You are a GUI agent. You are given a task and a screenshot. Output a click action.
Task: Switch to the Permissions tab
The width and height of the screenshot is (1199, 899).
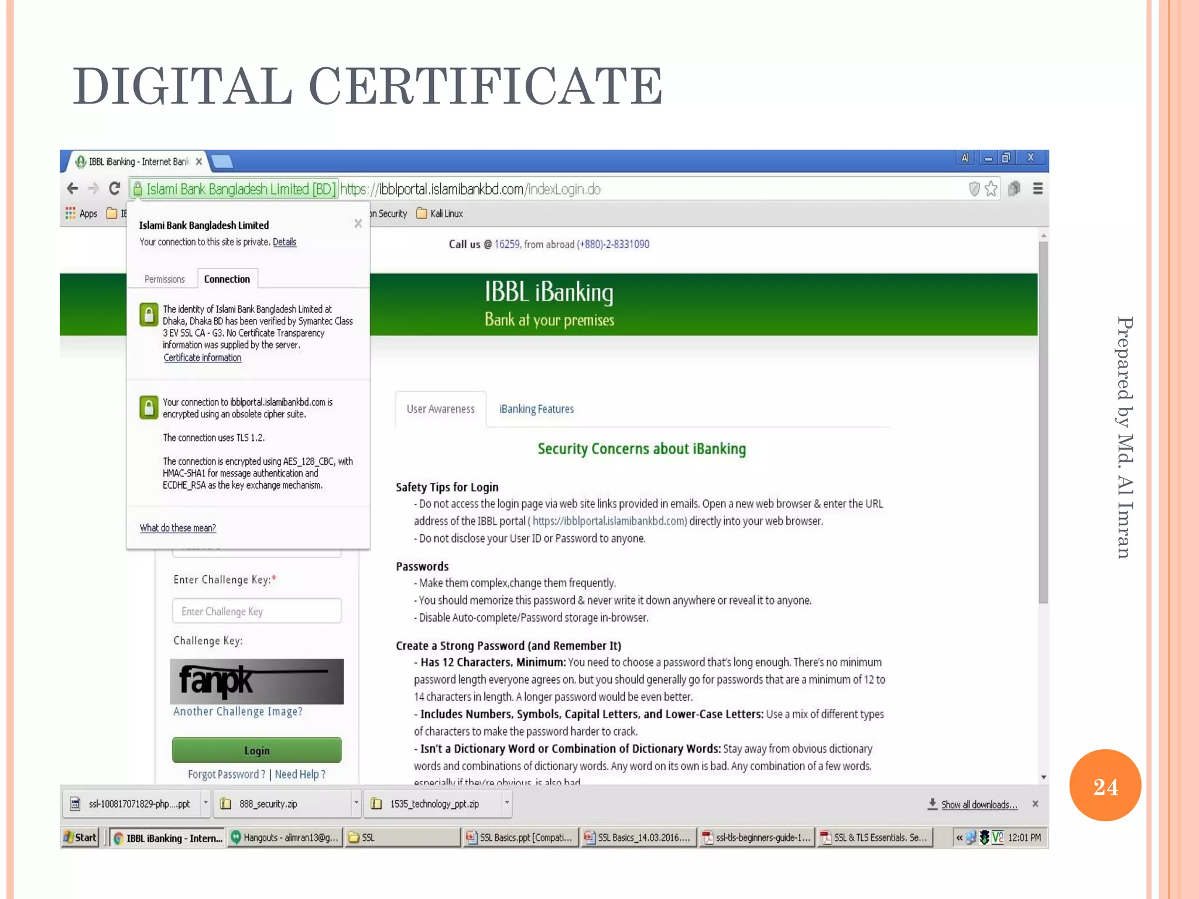pos(165,279)
